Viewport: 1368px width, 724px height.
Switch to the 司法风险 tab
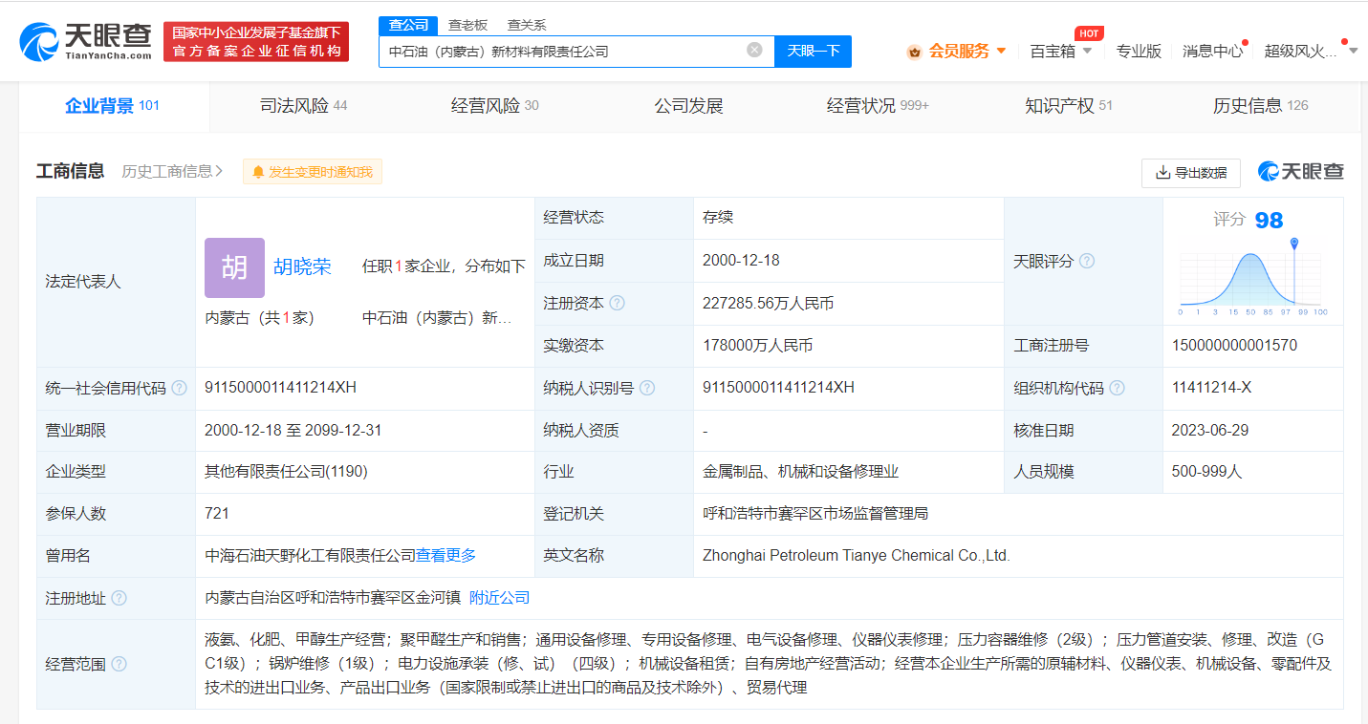pos(304,106)
